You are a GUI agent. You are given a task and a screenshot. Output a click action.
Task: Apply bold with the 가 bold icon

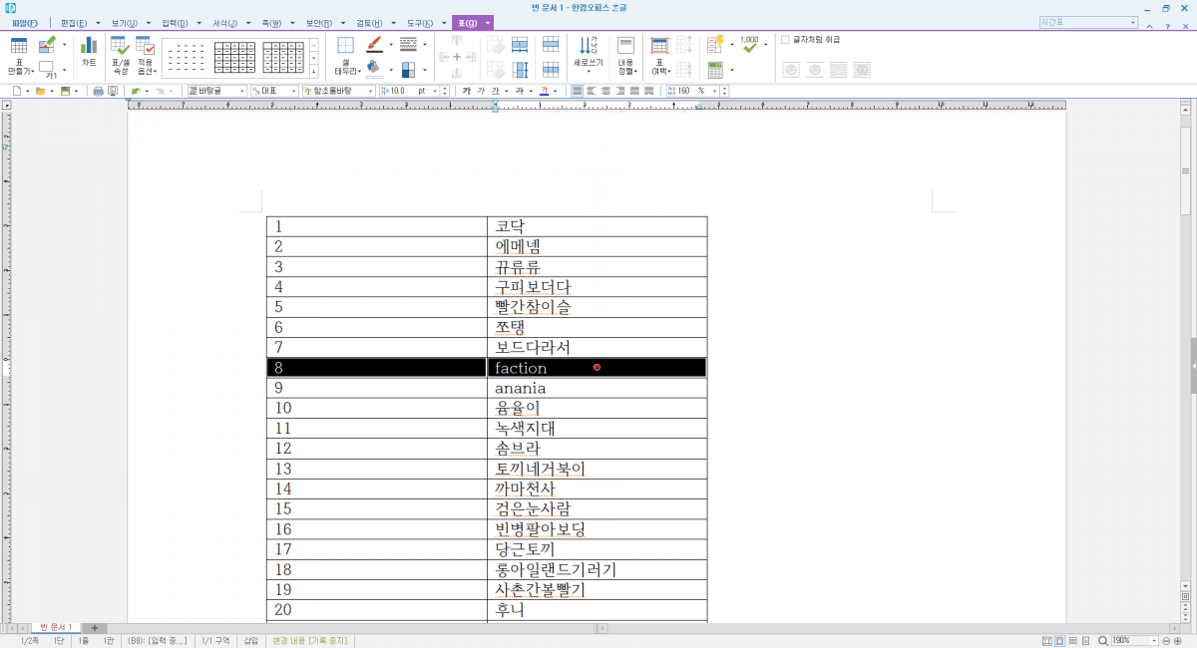point(466,91)
